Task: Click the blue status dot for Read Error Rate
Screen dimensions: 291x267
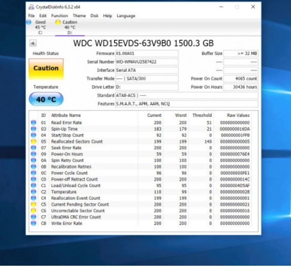Action: click(33, 123)
